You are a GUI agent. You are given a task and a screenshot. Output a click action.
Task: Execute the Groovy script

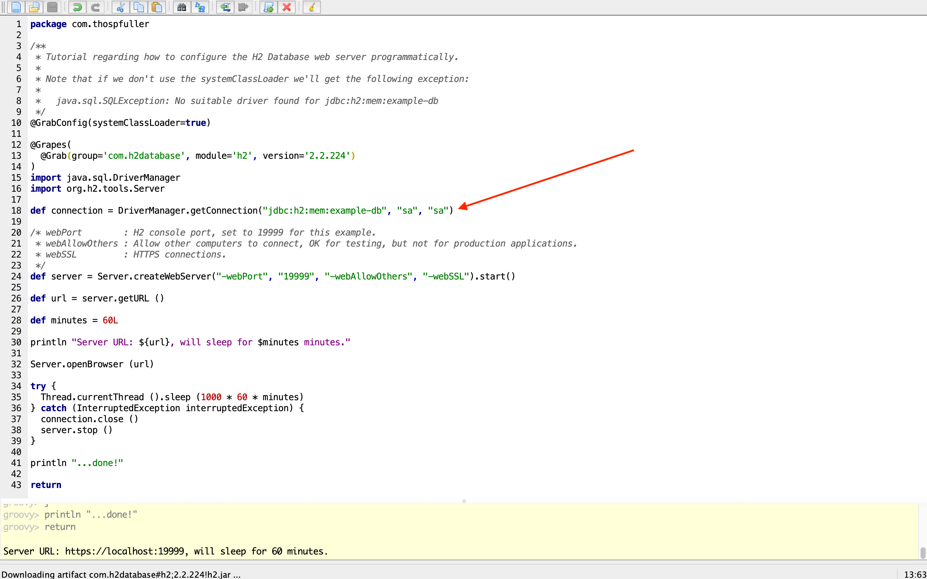click(268, 7)
